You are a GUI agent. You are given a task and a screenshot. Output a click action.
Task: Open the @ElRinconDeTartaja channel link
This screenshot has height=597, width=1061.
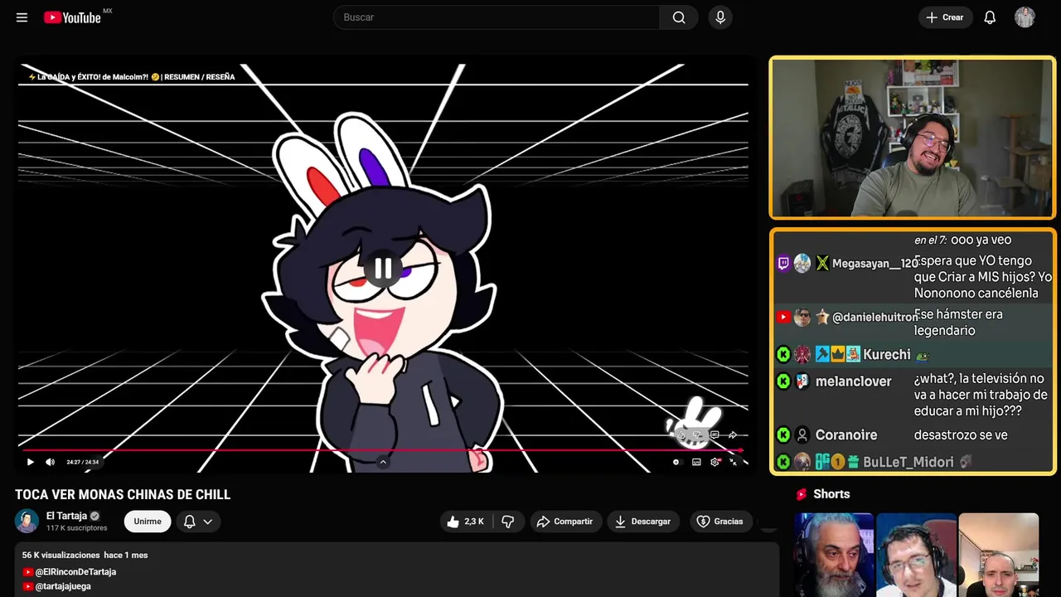pyautogui.click(x=75, y=572)
